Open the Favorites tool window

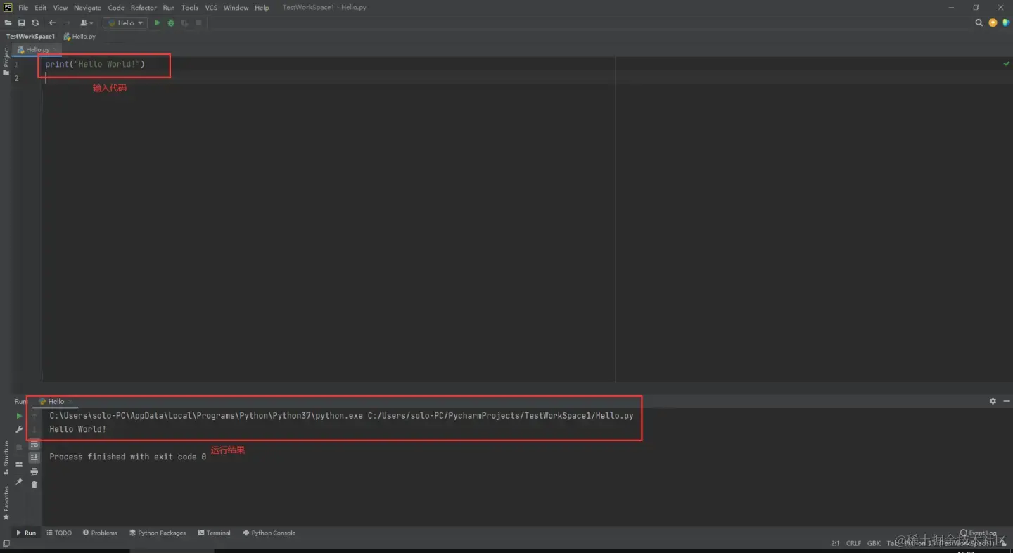point(6,503)
